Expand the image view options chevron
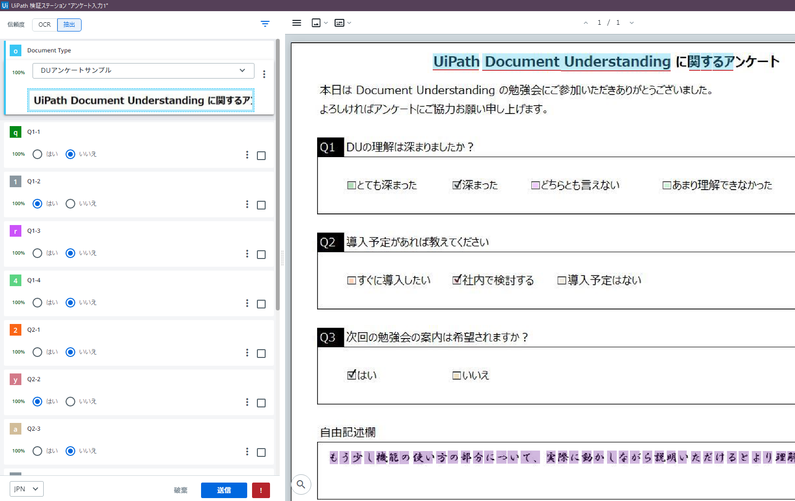 point(326,23)
